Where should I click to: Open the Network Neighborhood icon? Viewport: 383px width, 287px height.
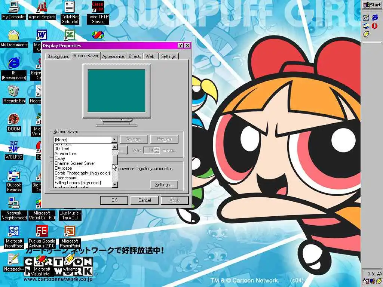click(x=14, y=209)
